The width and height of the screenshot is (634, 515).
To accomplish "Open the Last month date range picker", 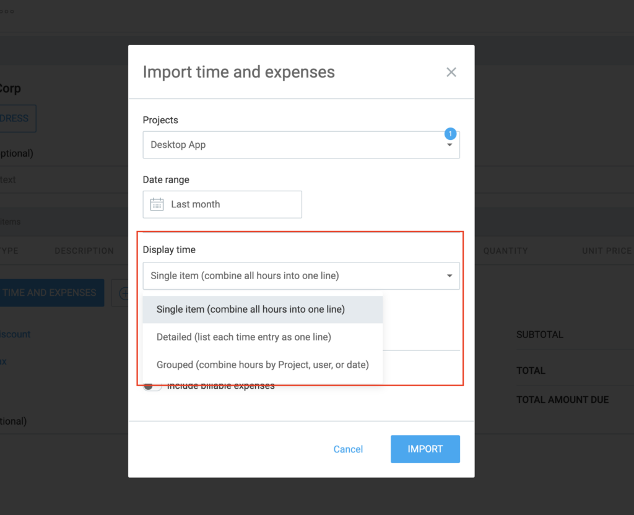I will [x=222, y=204].
